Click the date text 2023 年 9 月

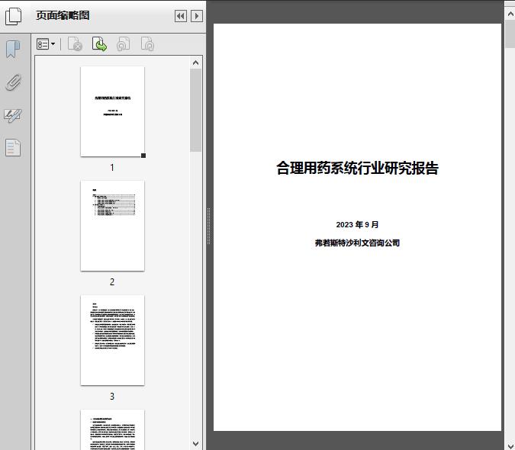[357, 225]
